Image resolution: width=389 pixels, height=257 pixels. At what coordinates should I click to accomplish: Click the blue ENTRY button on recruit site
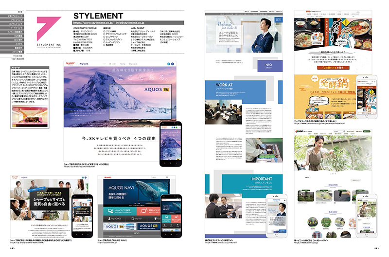tap(278, 19)
